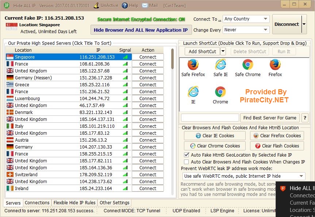Connect to Luxembourg server 104.244.74.72
Viewport: 315px width, 217px height.
(x=148, y=98)
